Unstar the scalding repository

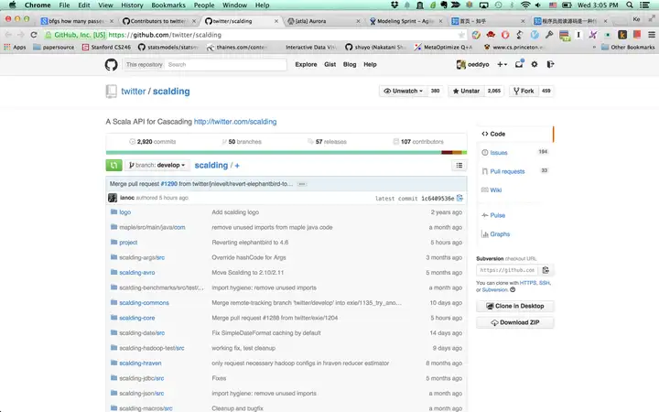click(466, 91)
